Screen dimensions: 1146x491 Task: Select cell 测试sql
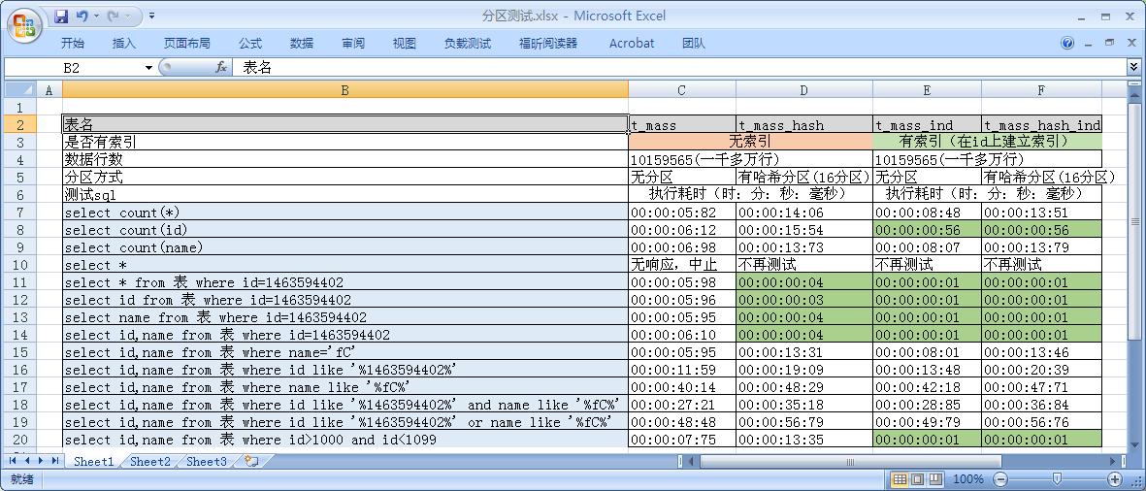(345, 194)
